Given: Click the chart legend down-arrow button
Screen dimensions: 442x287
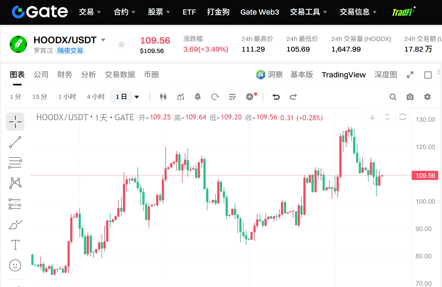Looking at the screenshot, I should [x=372, y=117].
